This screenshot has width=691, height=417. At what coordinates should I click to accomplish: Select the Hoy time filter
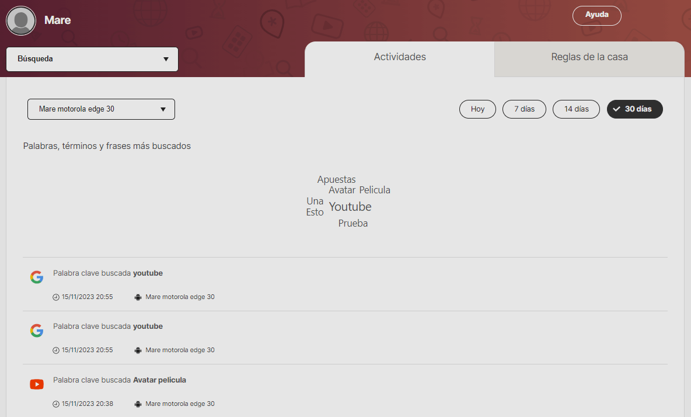pyautogui.click(x=477, y=109)
